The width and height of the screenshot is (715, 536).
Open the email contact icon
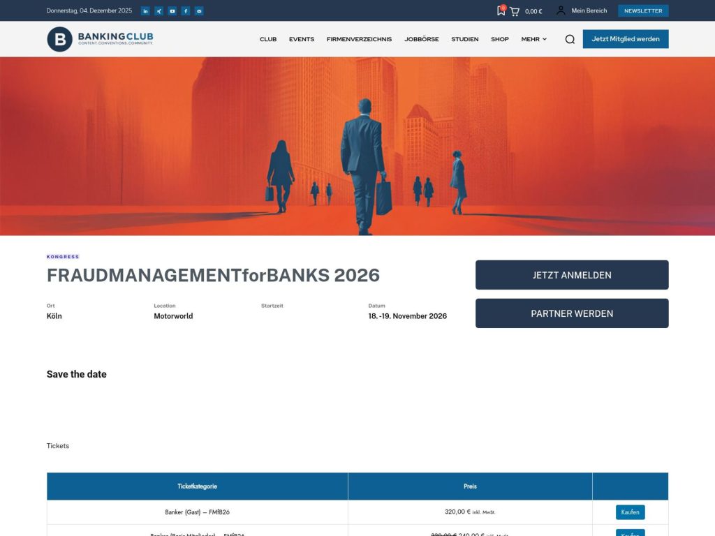[198, 10]
